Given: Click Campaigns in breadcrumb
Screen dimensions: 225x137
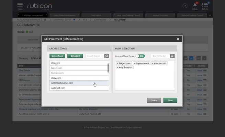Looking at the screenshot, I should coord(100,20).
